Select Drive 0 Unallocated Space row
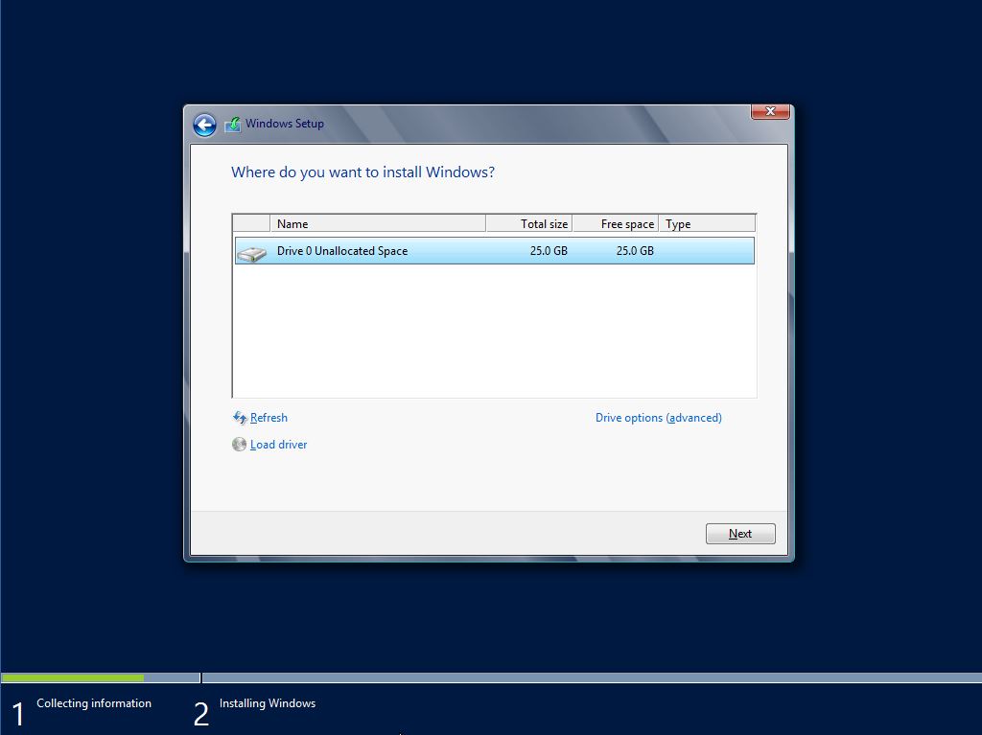 (495, 251)
